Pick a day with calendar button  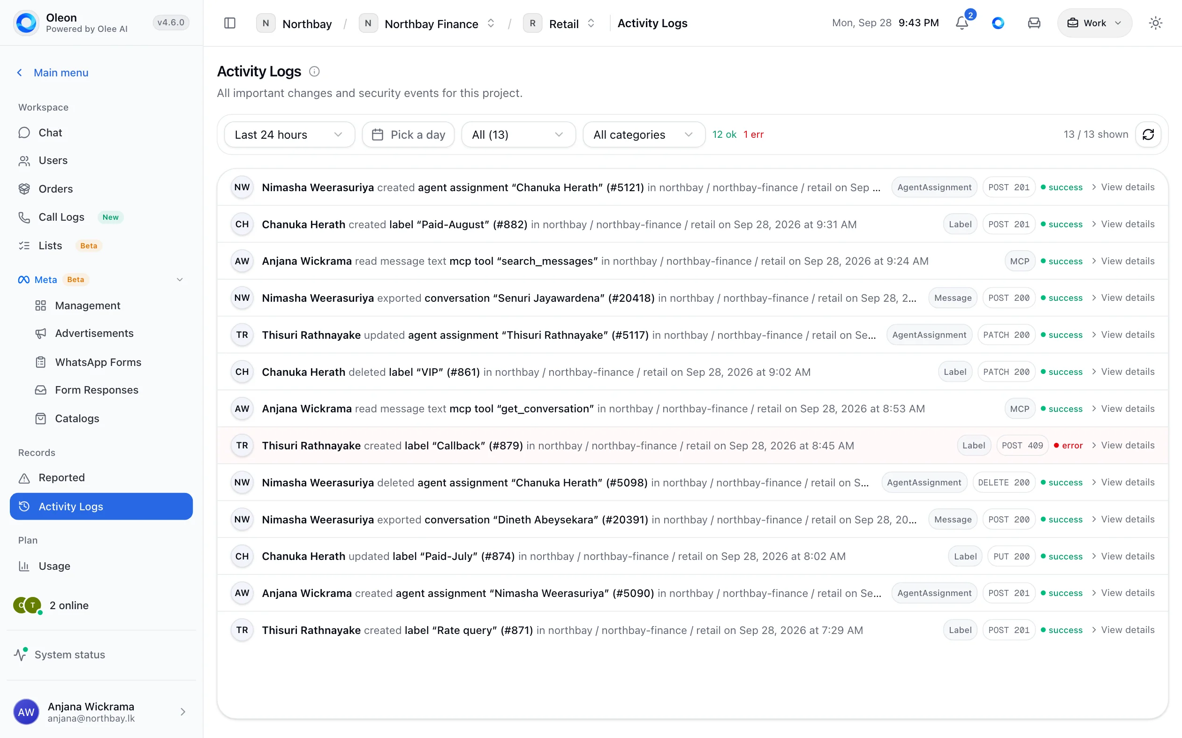[x=409, y=135]
